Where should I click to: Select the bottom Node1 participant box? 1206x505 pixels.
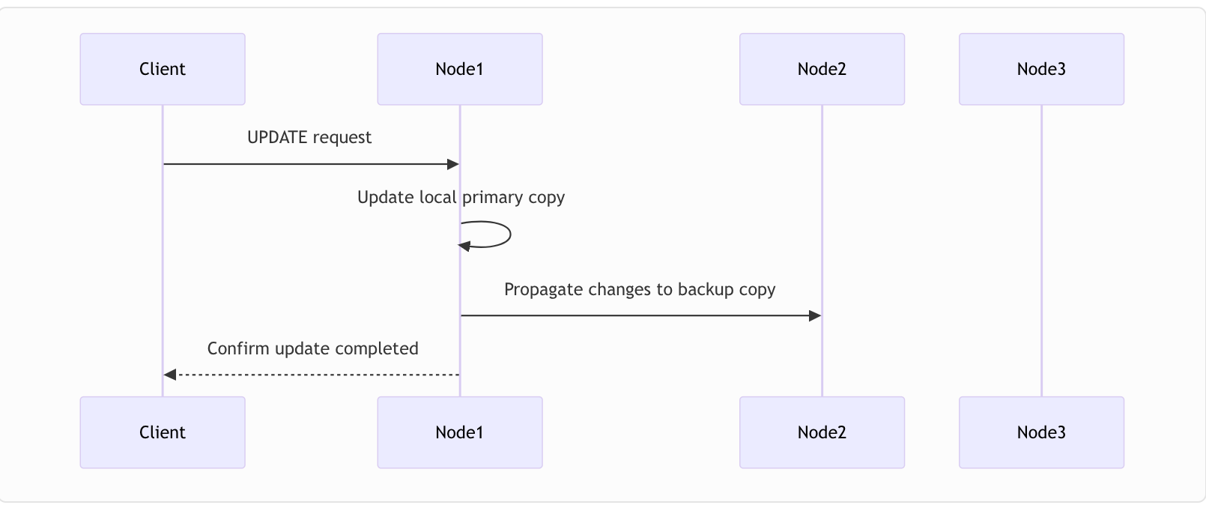coord(459,432)
